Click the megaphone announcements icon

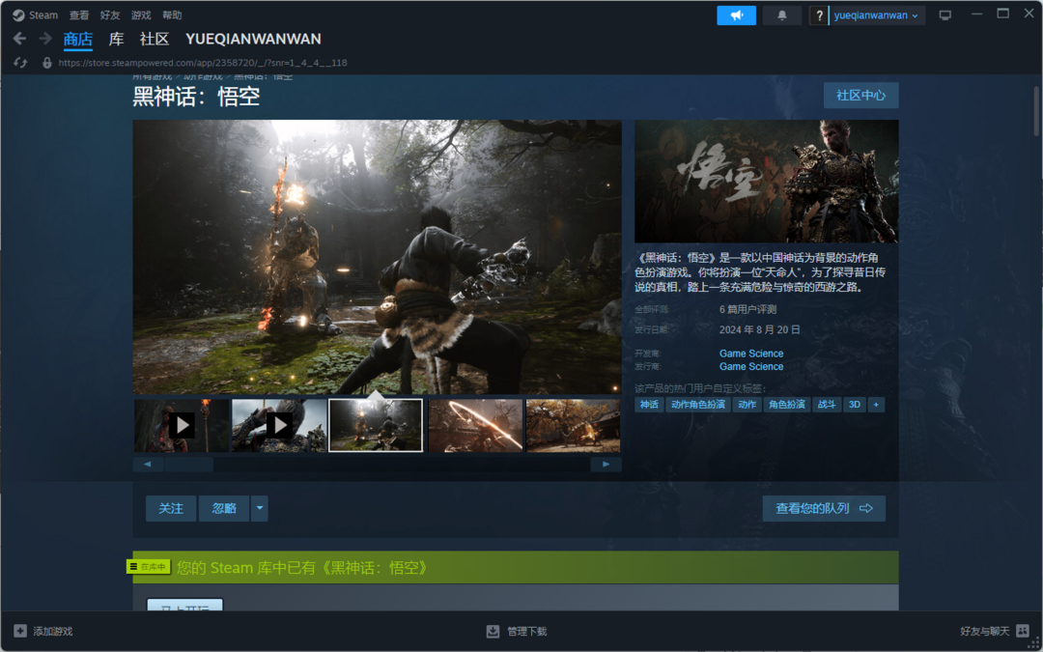click(736, 15)
